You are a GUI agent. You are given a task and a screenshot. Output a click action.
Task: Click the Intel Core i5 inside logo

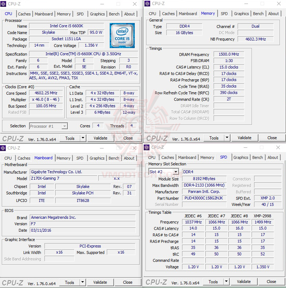122,36
